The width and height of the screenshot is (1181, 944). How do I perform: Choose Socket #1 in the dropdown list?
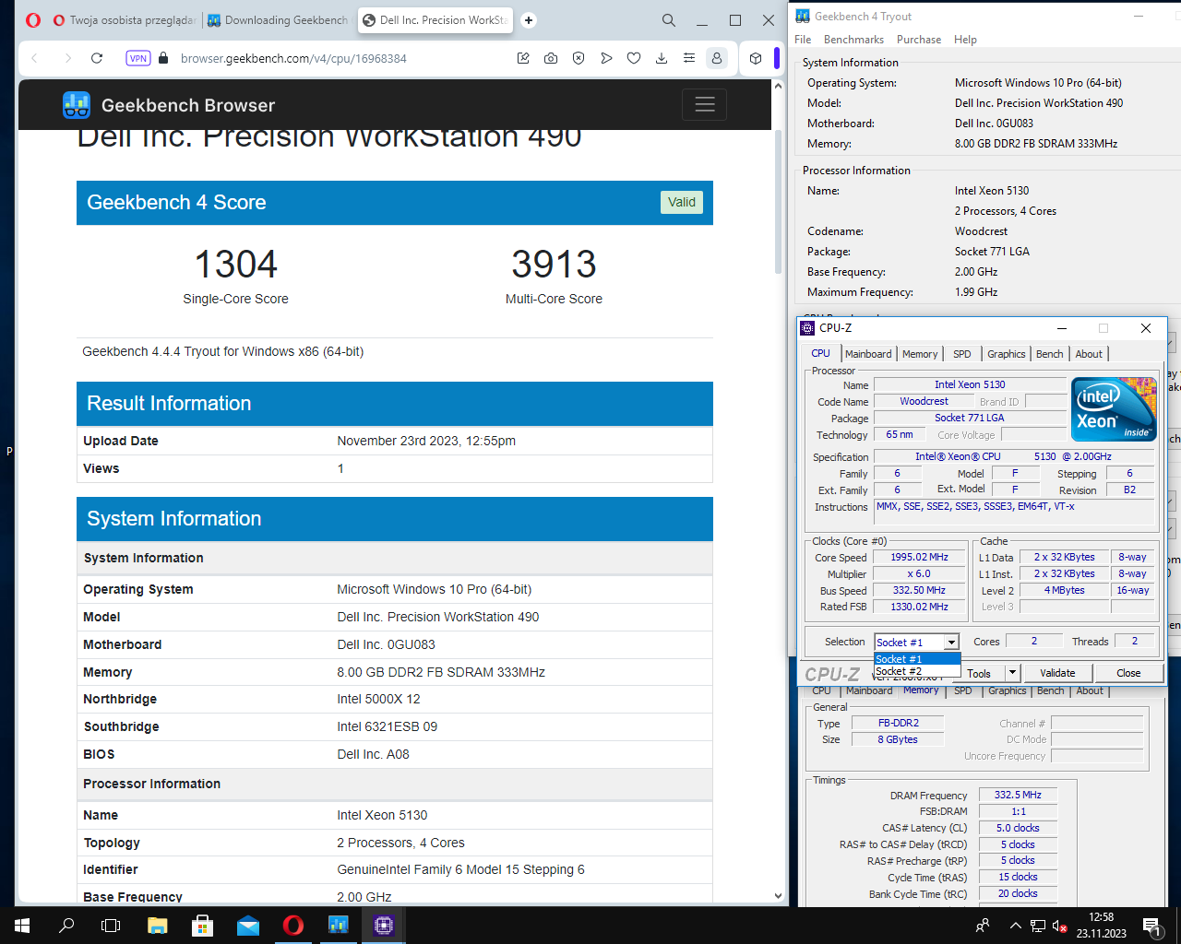point(917,659)
